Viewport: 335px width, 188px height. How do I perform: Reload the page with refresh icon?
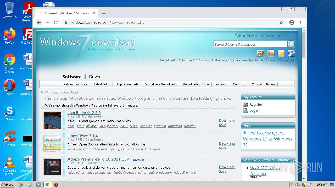click(x=56, y=22)
